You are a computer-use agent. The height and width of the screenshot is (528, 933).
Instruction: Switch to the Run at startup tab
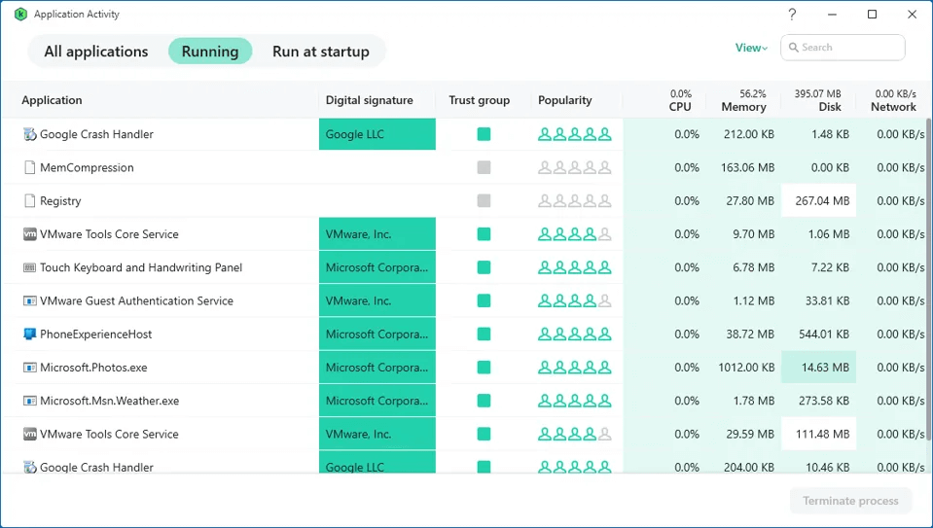[x=320, y=52]
